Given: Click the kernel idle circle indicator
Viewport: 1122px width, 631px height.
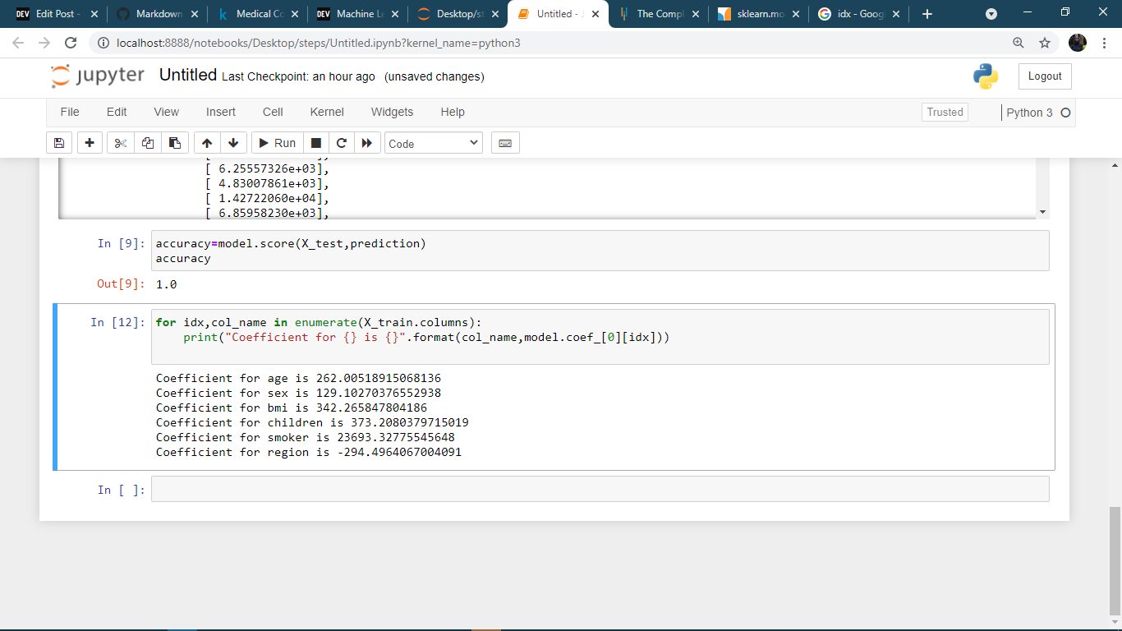Looking at the screenshot, I should [1065, 113].
